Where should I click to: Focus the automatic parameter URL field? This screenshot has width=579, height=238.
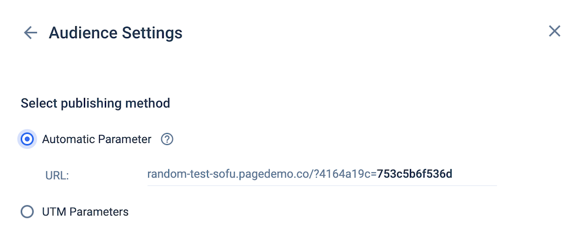(321, 174)
